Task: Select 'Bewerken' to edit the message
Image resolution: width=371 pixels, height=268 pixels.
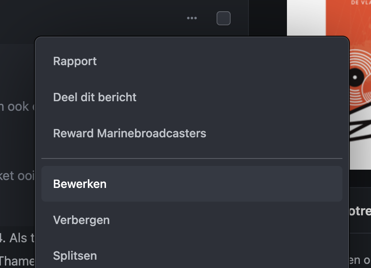Action: point(79,184)
